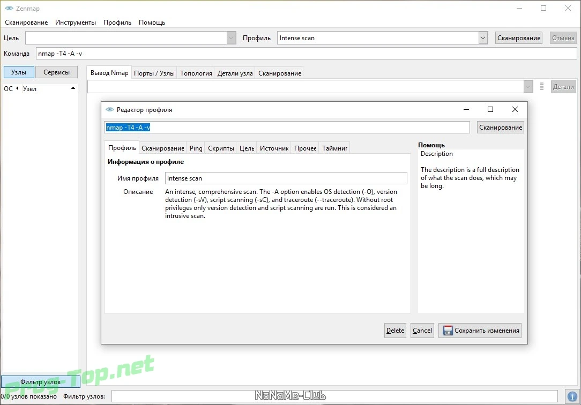Click Сканирование button in profile editor
Image resolution: width=581 pixels, height=405 pixels.
point(500,127)
